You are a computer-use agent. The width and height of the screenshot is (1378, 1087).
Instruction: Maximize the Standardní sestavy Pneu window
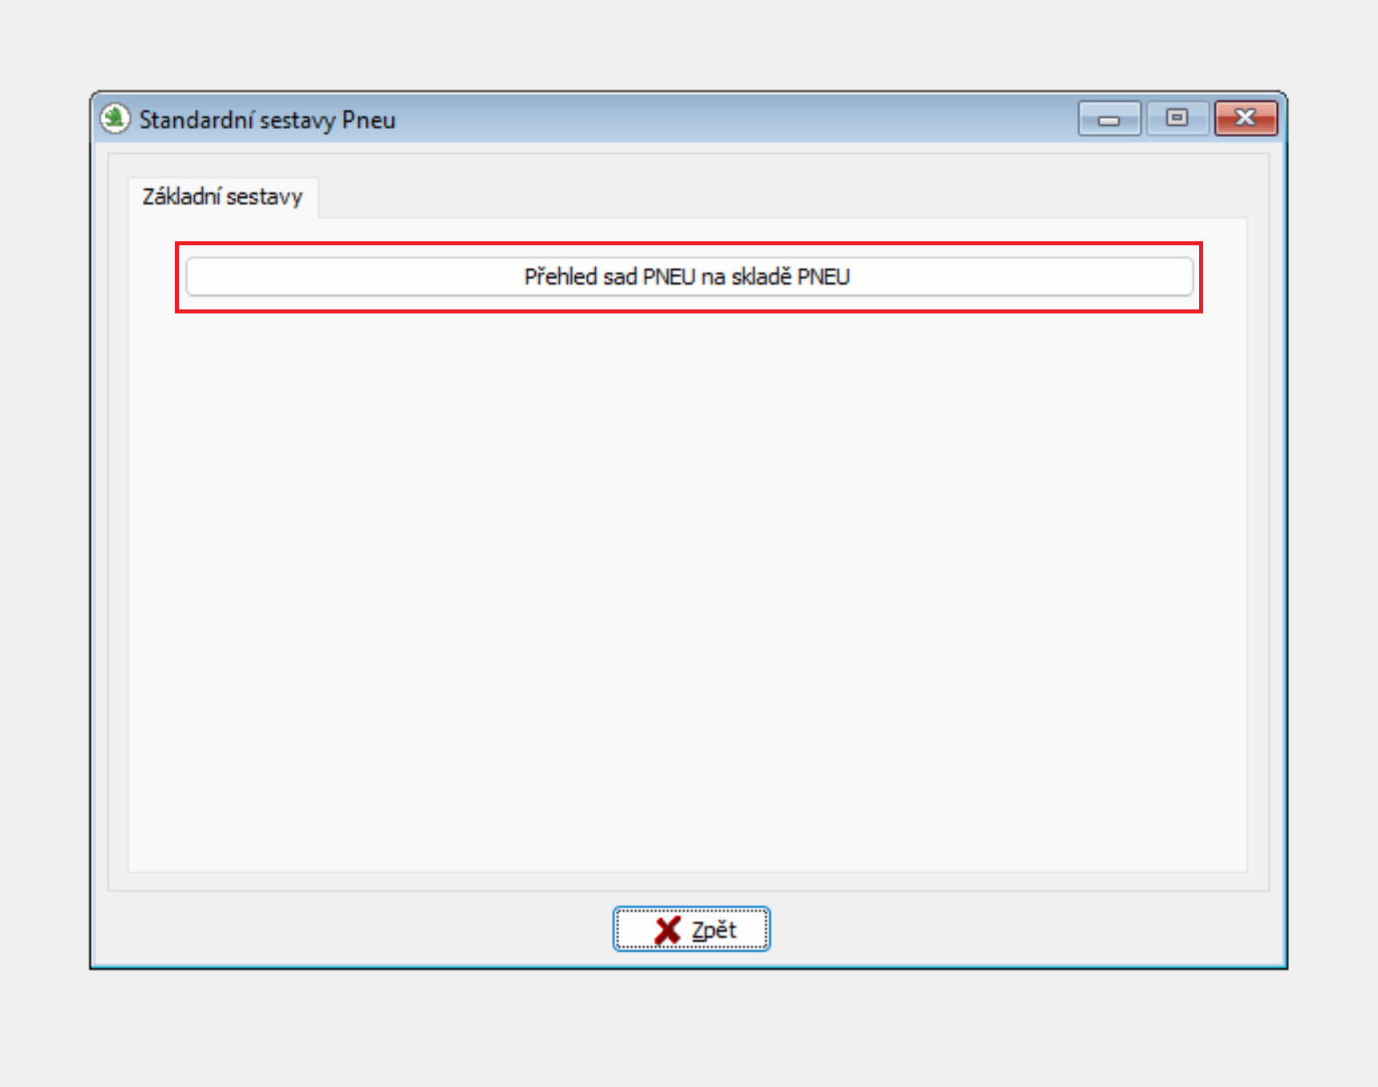[1177, 119]
